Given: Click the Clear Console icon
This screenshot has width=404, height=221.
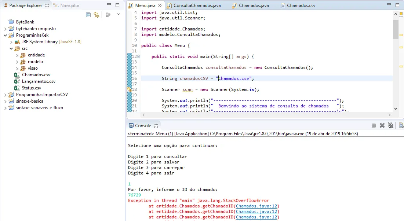Looking at the screenshot, I should pos(401,126).
